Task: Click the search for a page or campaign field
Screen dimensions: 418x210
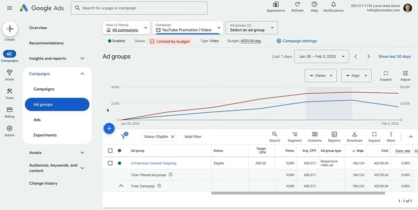Action: [x=139, y=8]
